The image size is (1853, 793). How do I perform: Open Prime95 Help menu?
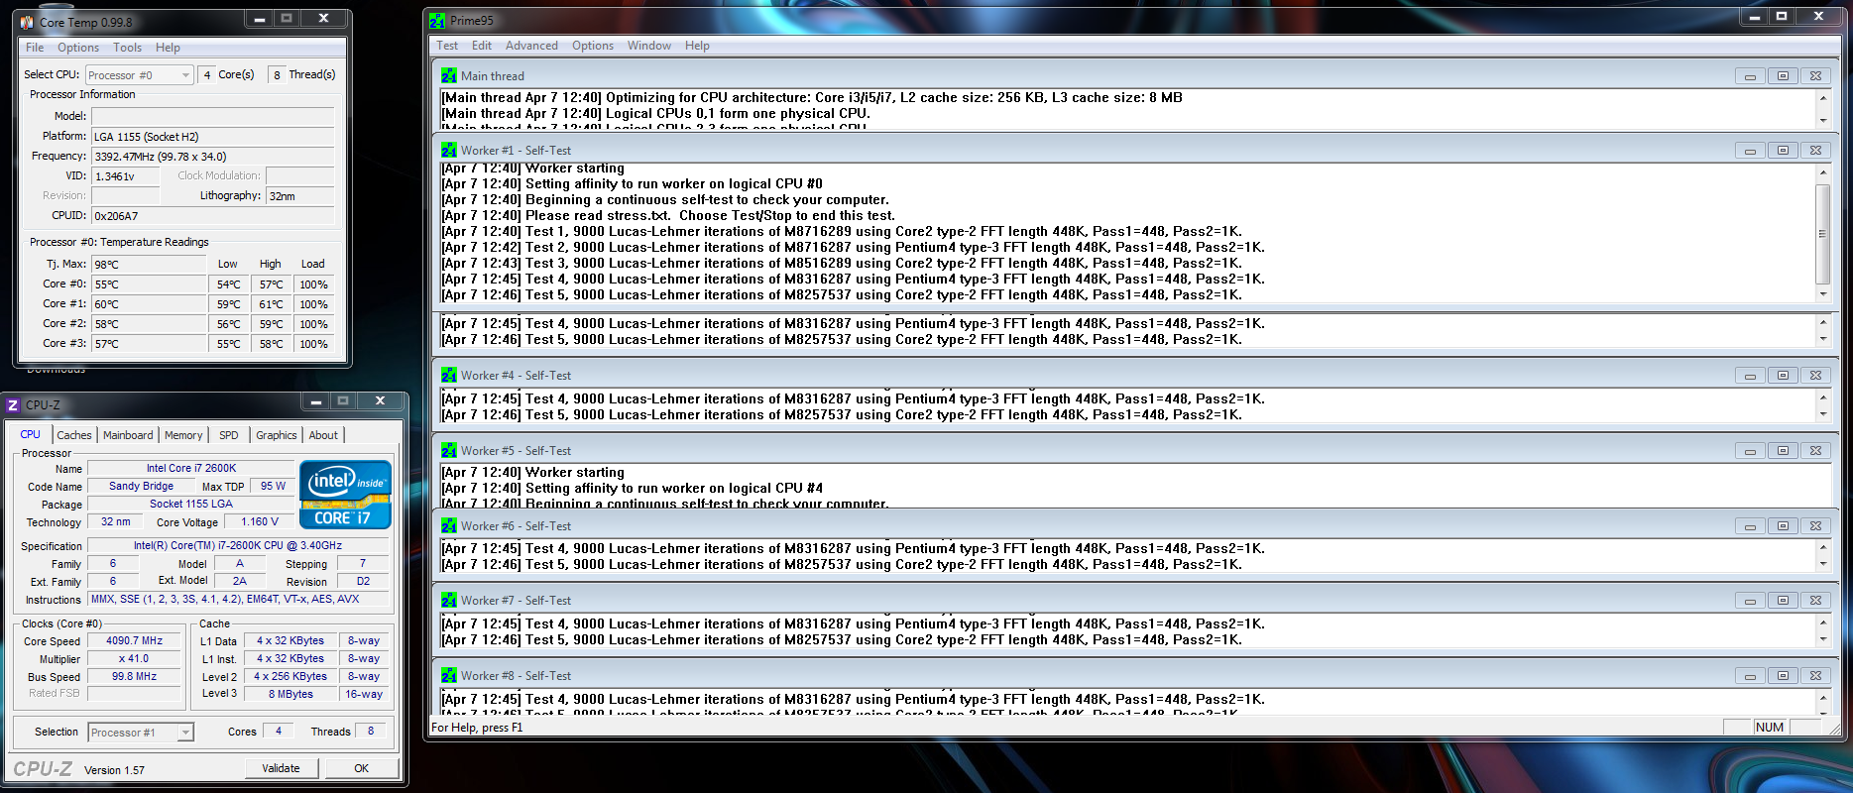(697, 46)
